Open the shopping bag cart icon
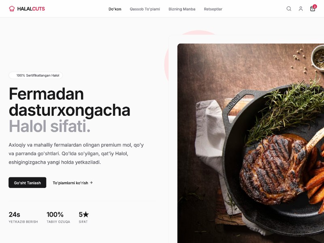This screenshot has height=243, width=324. (x=312, y=9)
